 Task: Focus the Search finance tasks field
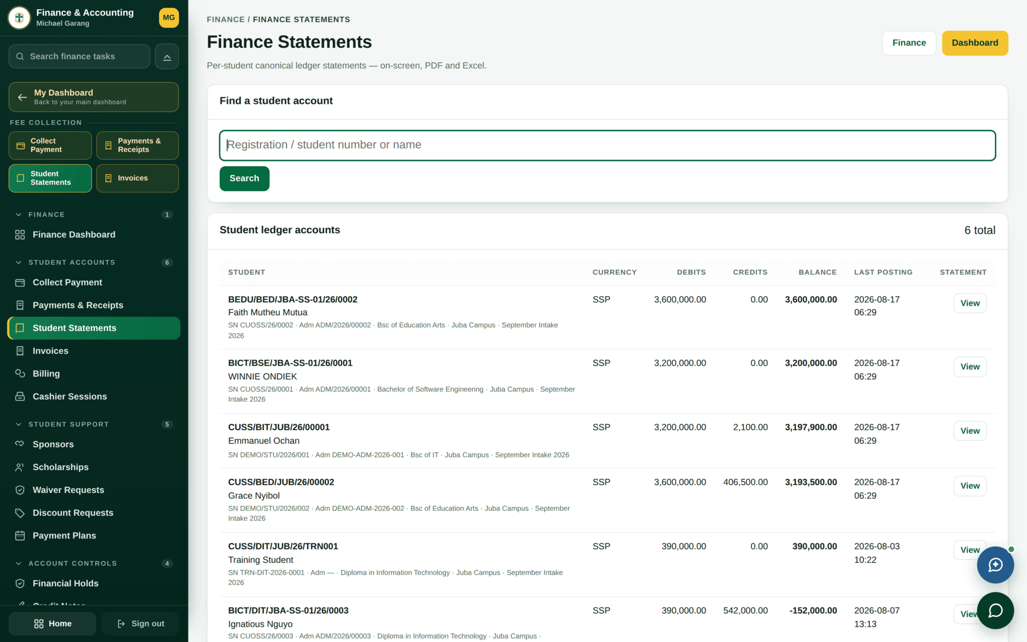[79, 56]
